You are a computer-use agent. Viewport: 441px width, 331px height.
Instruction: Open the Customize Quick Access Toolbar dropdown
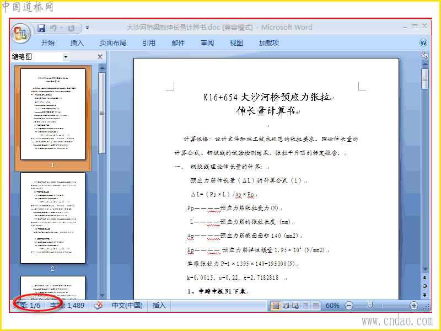coord(88,28)
